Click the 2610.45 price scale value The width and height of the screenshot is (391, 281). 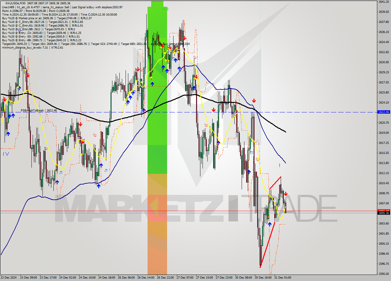[x=383, y=183]
